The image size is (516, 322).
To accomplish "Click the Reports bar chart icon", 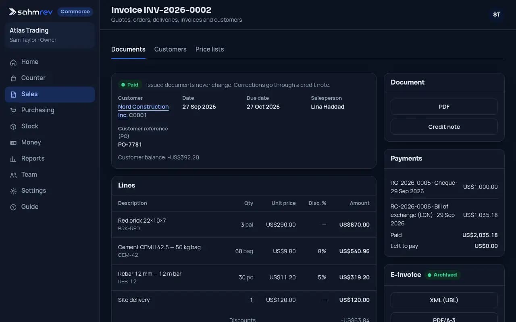I will click(13, 159).
